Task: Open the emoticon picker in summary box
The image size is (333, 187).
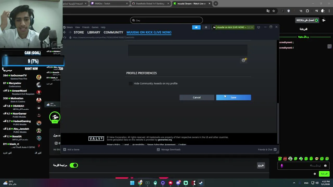Action: tap(244, 60)
